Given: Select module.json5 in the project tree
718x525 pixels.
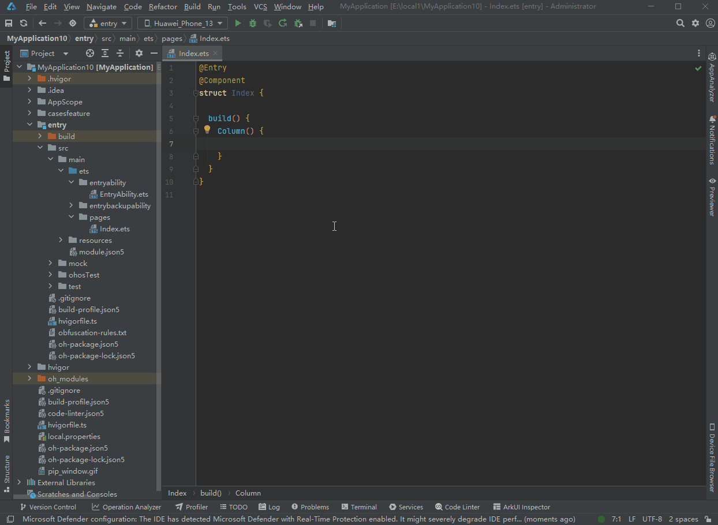Looking at the screenshot, I should point(101,252).
